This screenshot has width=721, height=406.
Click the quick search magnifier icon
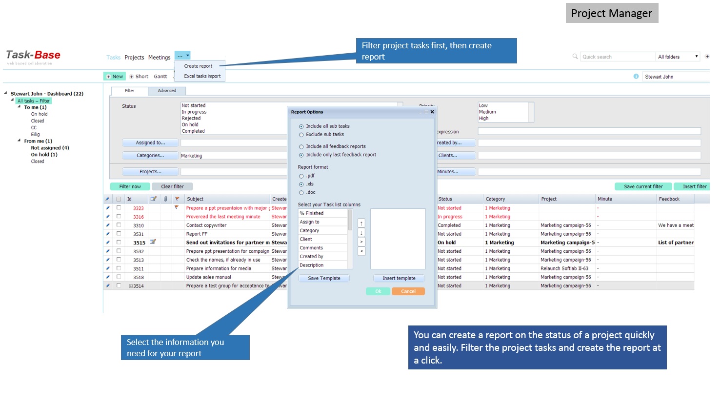click(x=575, y=57)
